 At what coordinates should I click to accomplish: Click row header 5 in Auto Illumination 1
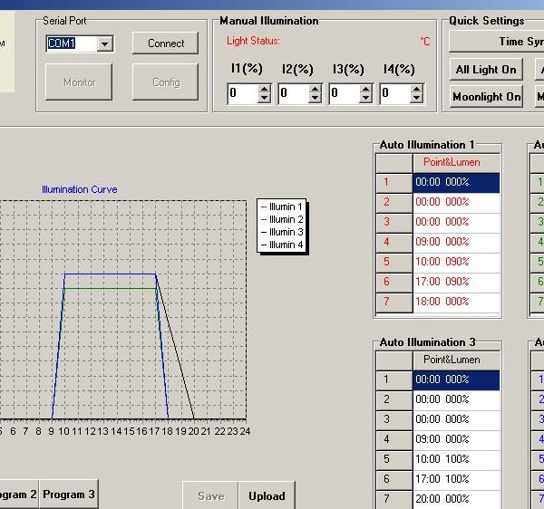(394, 262)
